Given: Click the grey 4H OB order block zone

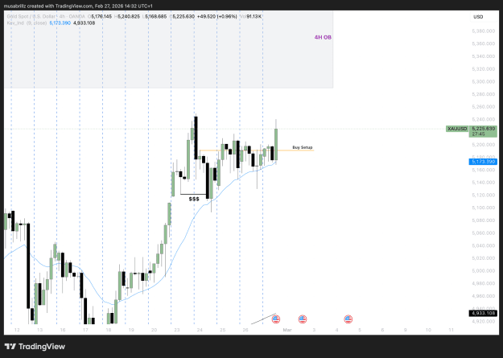Looking at the screenshot, I should pos(169,50).
